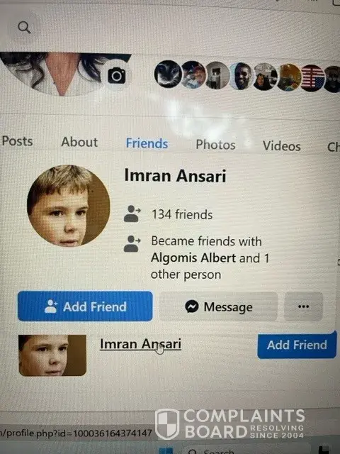Open the American flag avatar bubble

[x=312, y=78]
